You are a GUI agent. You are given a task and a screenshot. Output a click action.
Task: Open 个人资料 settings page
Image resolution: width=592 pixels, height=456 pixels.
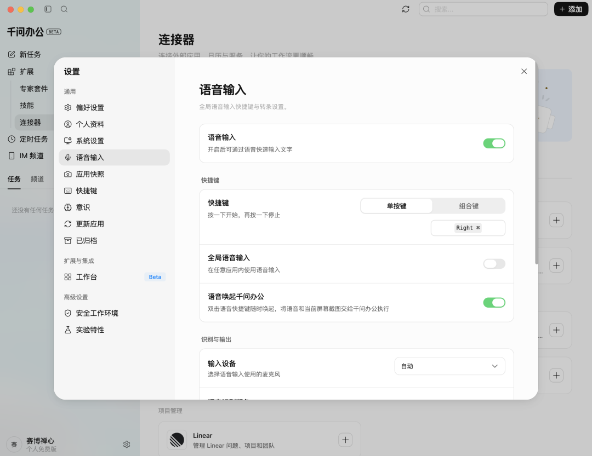(x=114, y=124)
